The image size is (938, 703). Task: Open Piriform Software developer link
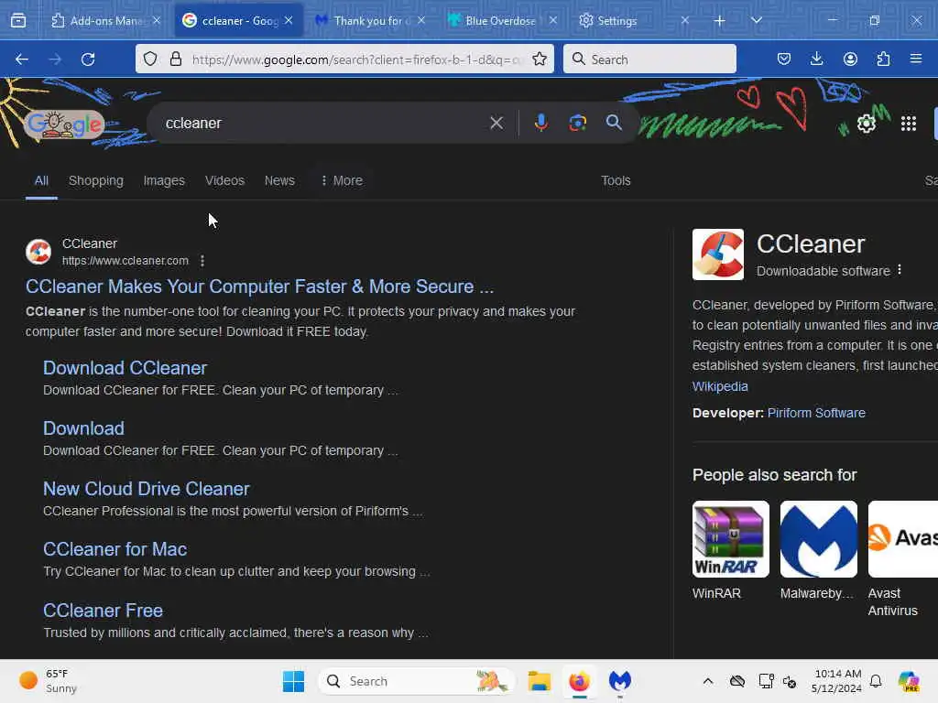(816, 413)
